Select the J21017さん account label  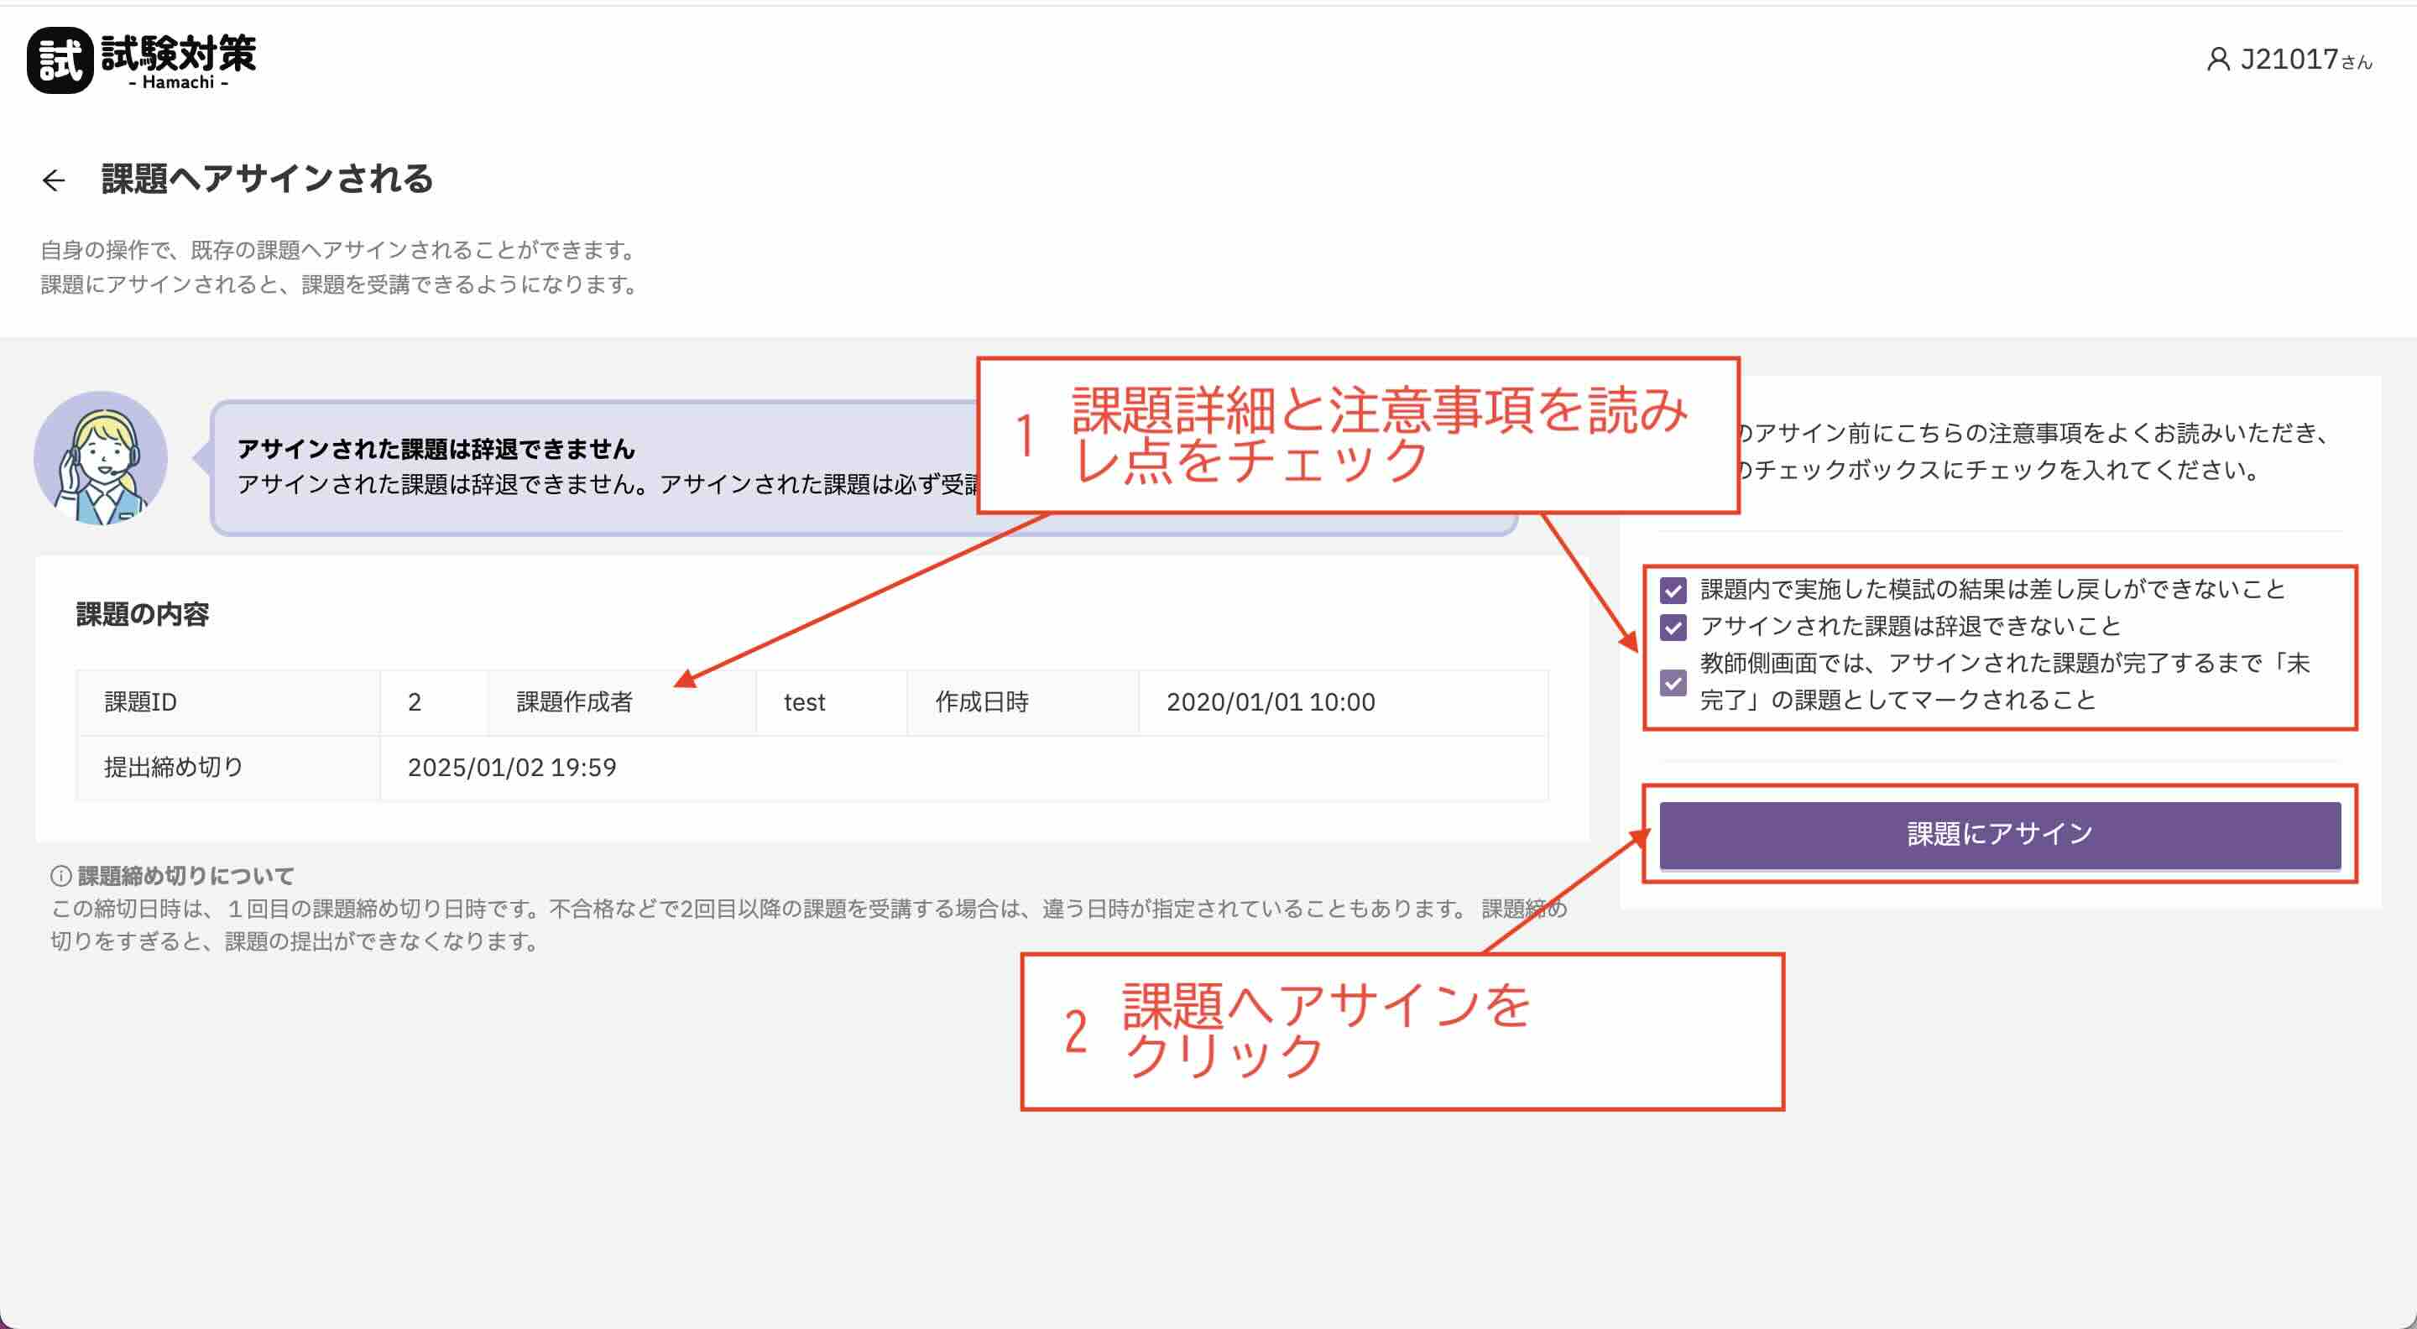[2299, 62]
